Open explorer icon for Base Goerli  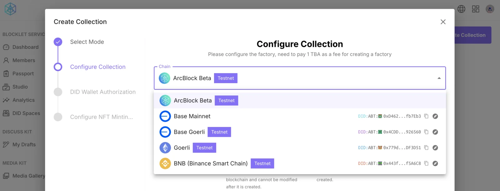pos(435,132)
